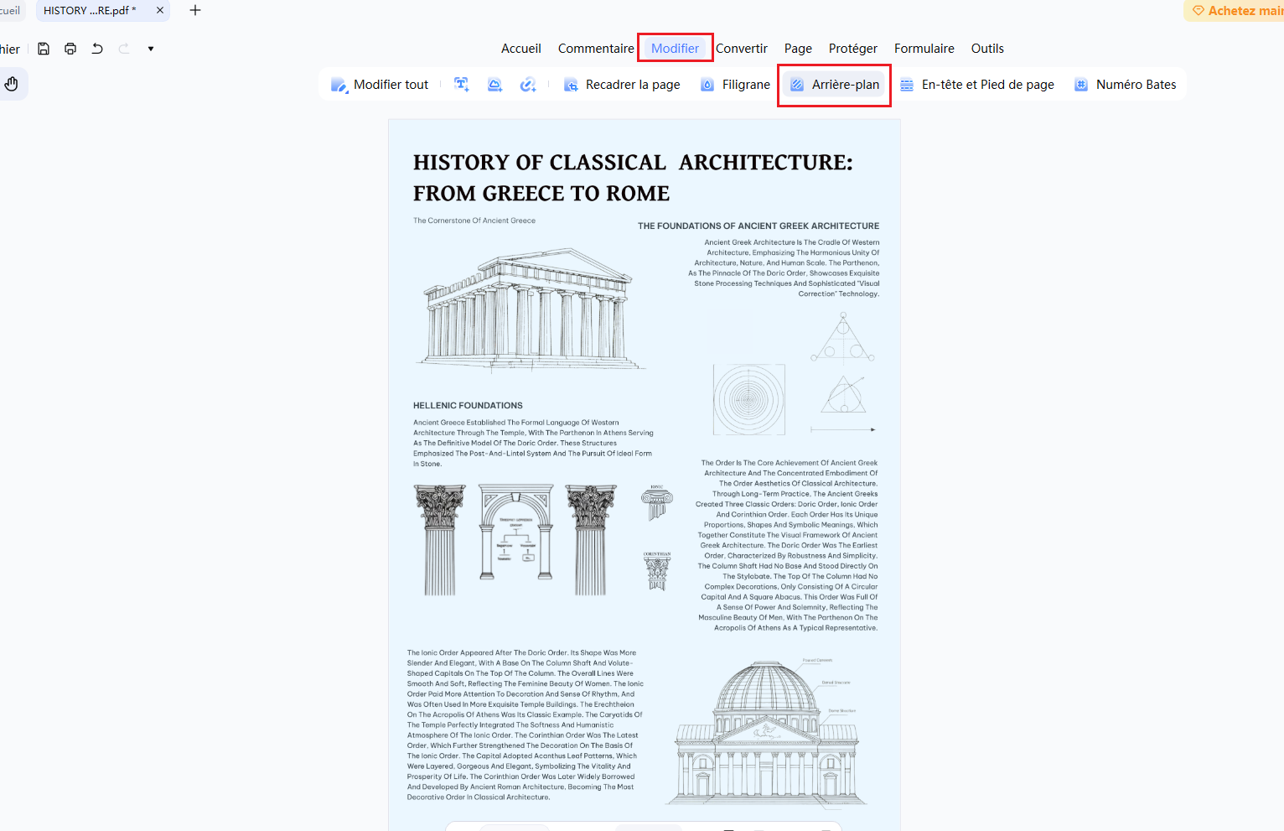Open the Modifier tout dropdown
Viewport: 1284px width, 831px height.
380,85
